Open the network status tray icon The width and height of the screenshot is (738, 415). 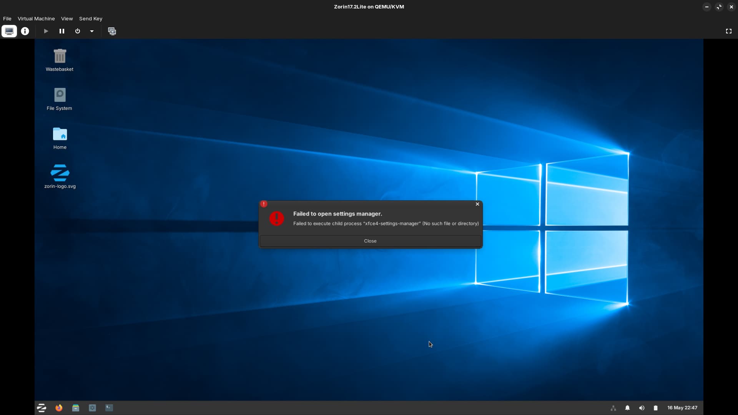point(613,408)
